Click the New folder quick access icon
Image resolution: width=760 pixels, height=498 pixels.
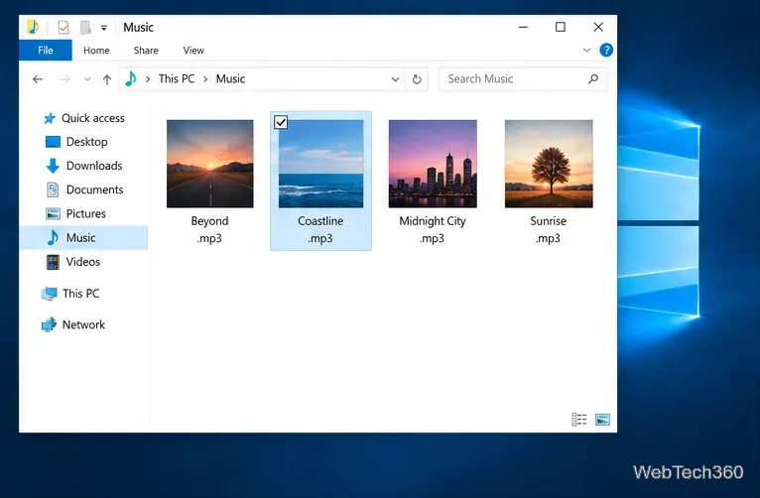[85, 27]
